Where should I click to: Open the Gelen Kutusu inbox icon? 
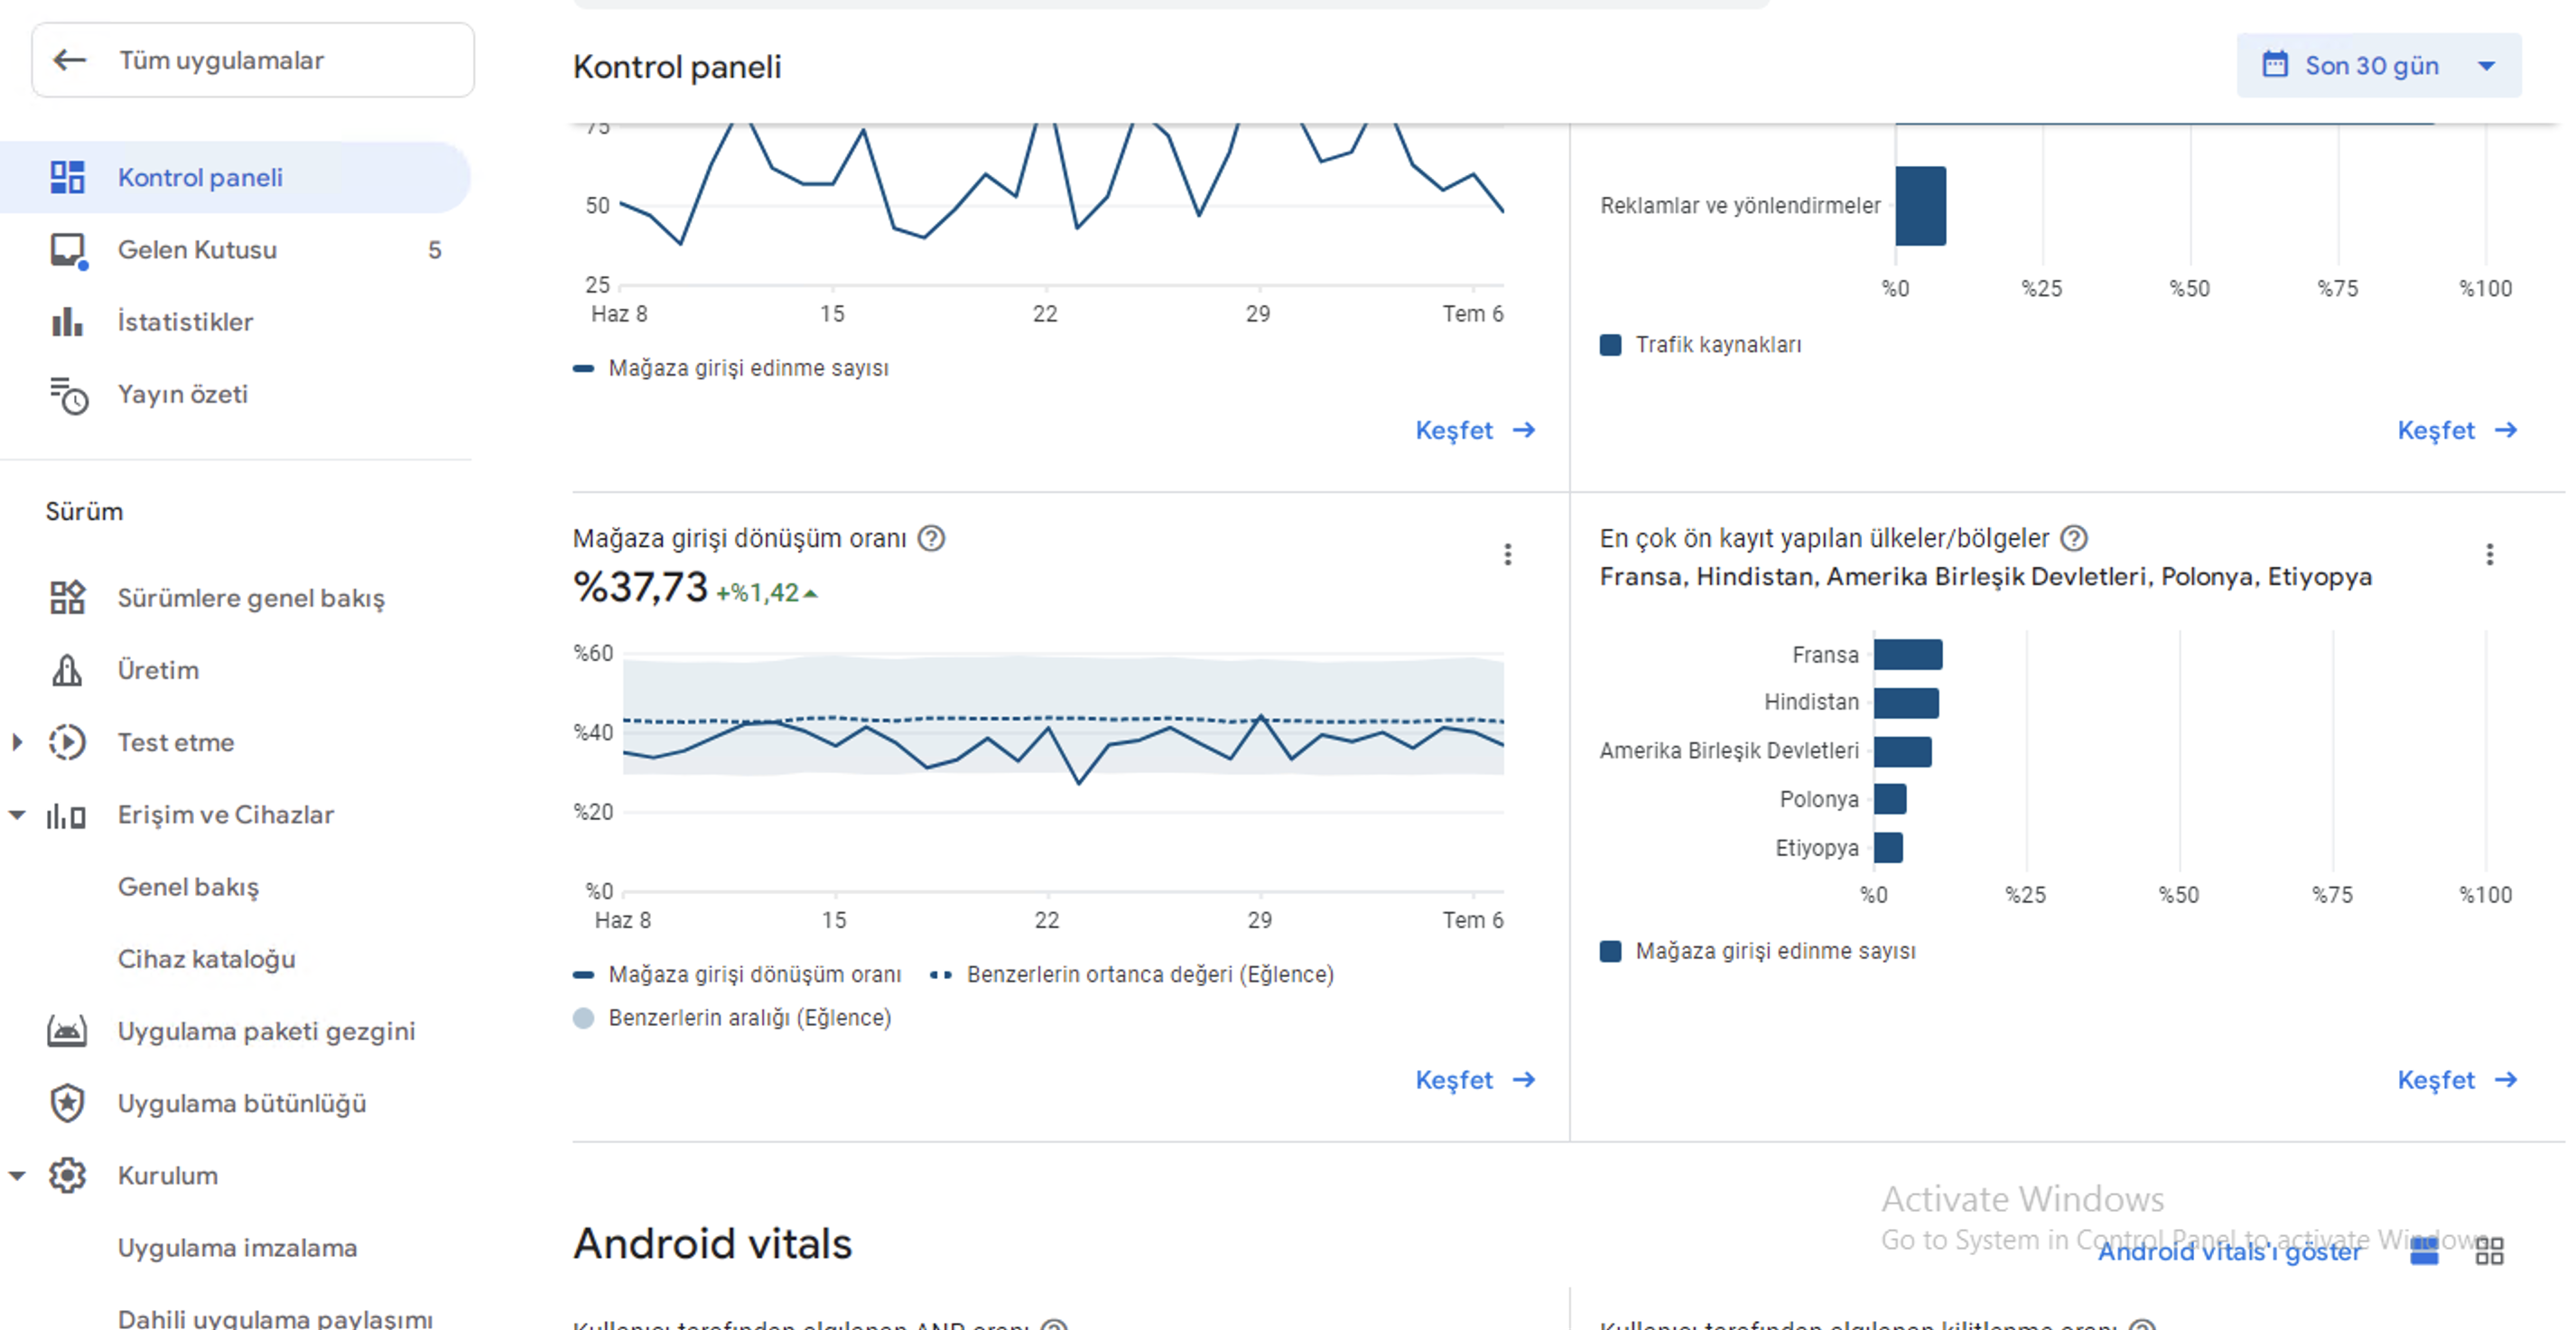click(x=69, y=250)
